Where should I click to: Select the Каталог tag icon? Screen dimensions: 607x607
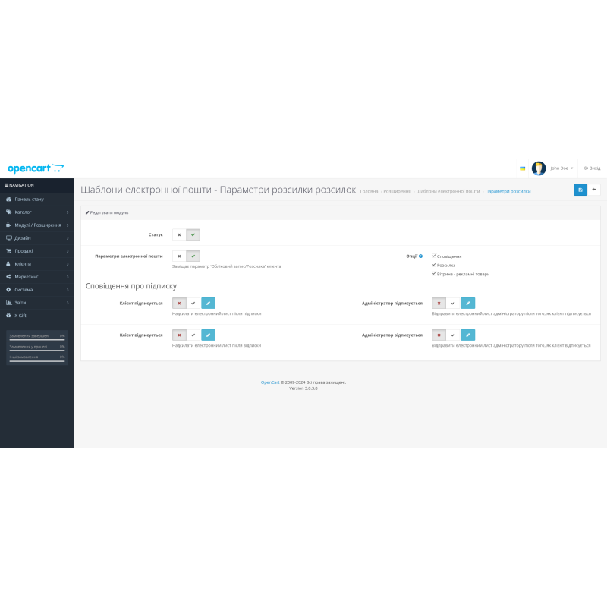(8, 212)
